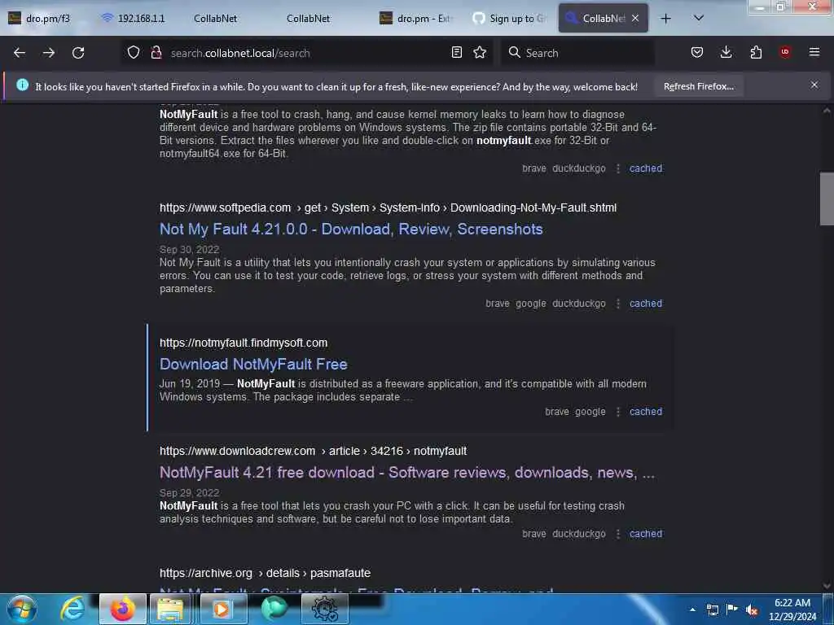The height and width of the screenshot is (625, 834).
Task: Select Firefox in the taskbar
Action: point(122,609)
